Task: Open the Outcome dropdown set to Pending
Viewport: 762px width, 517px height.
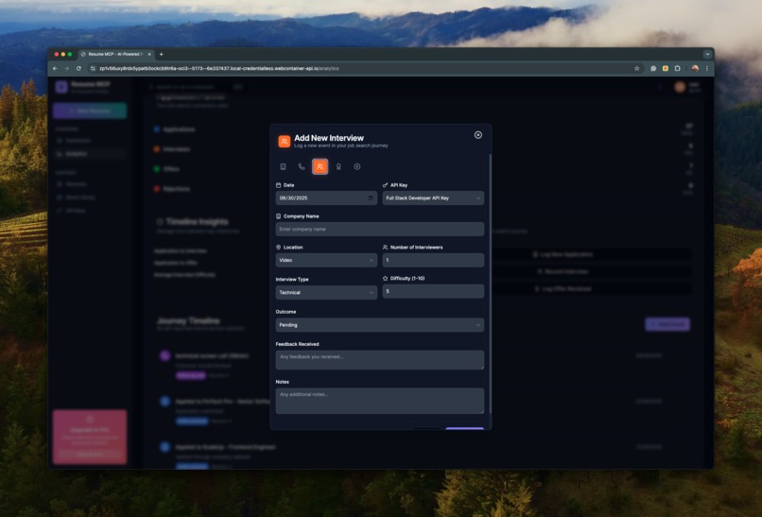Action: click(379, 325)
